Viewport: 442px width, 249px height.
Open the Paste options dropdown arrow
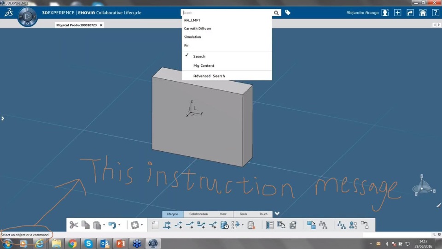[x=104, y=225]
